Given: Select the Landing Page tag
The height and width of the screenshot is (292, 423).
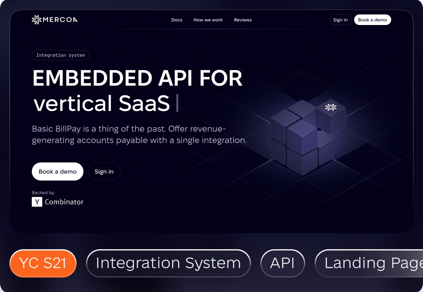Looking at the screenshot, I should [369, 263].
